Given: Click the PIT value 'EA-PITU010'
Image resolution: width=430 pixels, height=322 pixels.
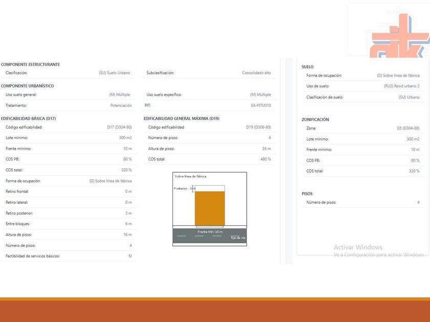Looking at the screenshot, I should [261, 105].
